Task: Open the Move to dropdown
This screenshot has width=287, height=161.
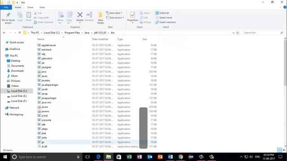Action: click(61, 18)
